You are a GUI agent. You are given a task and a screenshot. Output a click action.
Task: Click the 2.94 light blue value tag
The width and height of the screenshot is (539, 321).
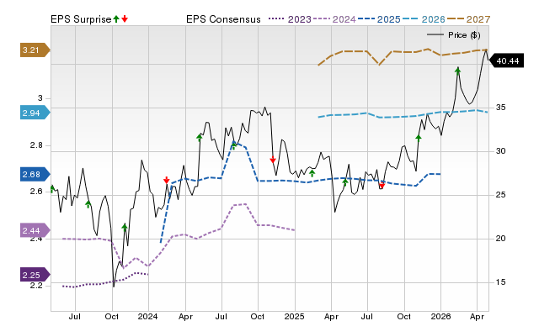tap(35, 113)
